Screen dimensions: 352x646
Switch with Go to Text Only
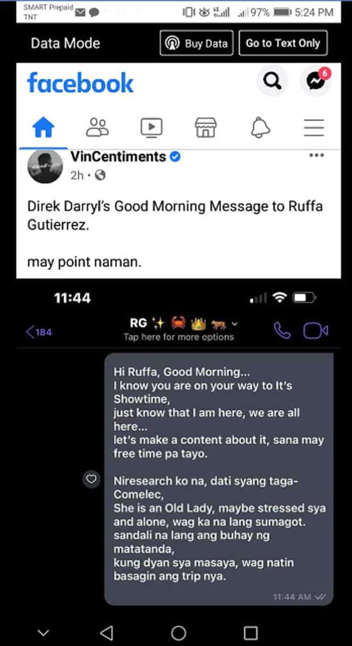point(283,43)
